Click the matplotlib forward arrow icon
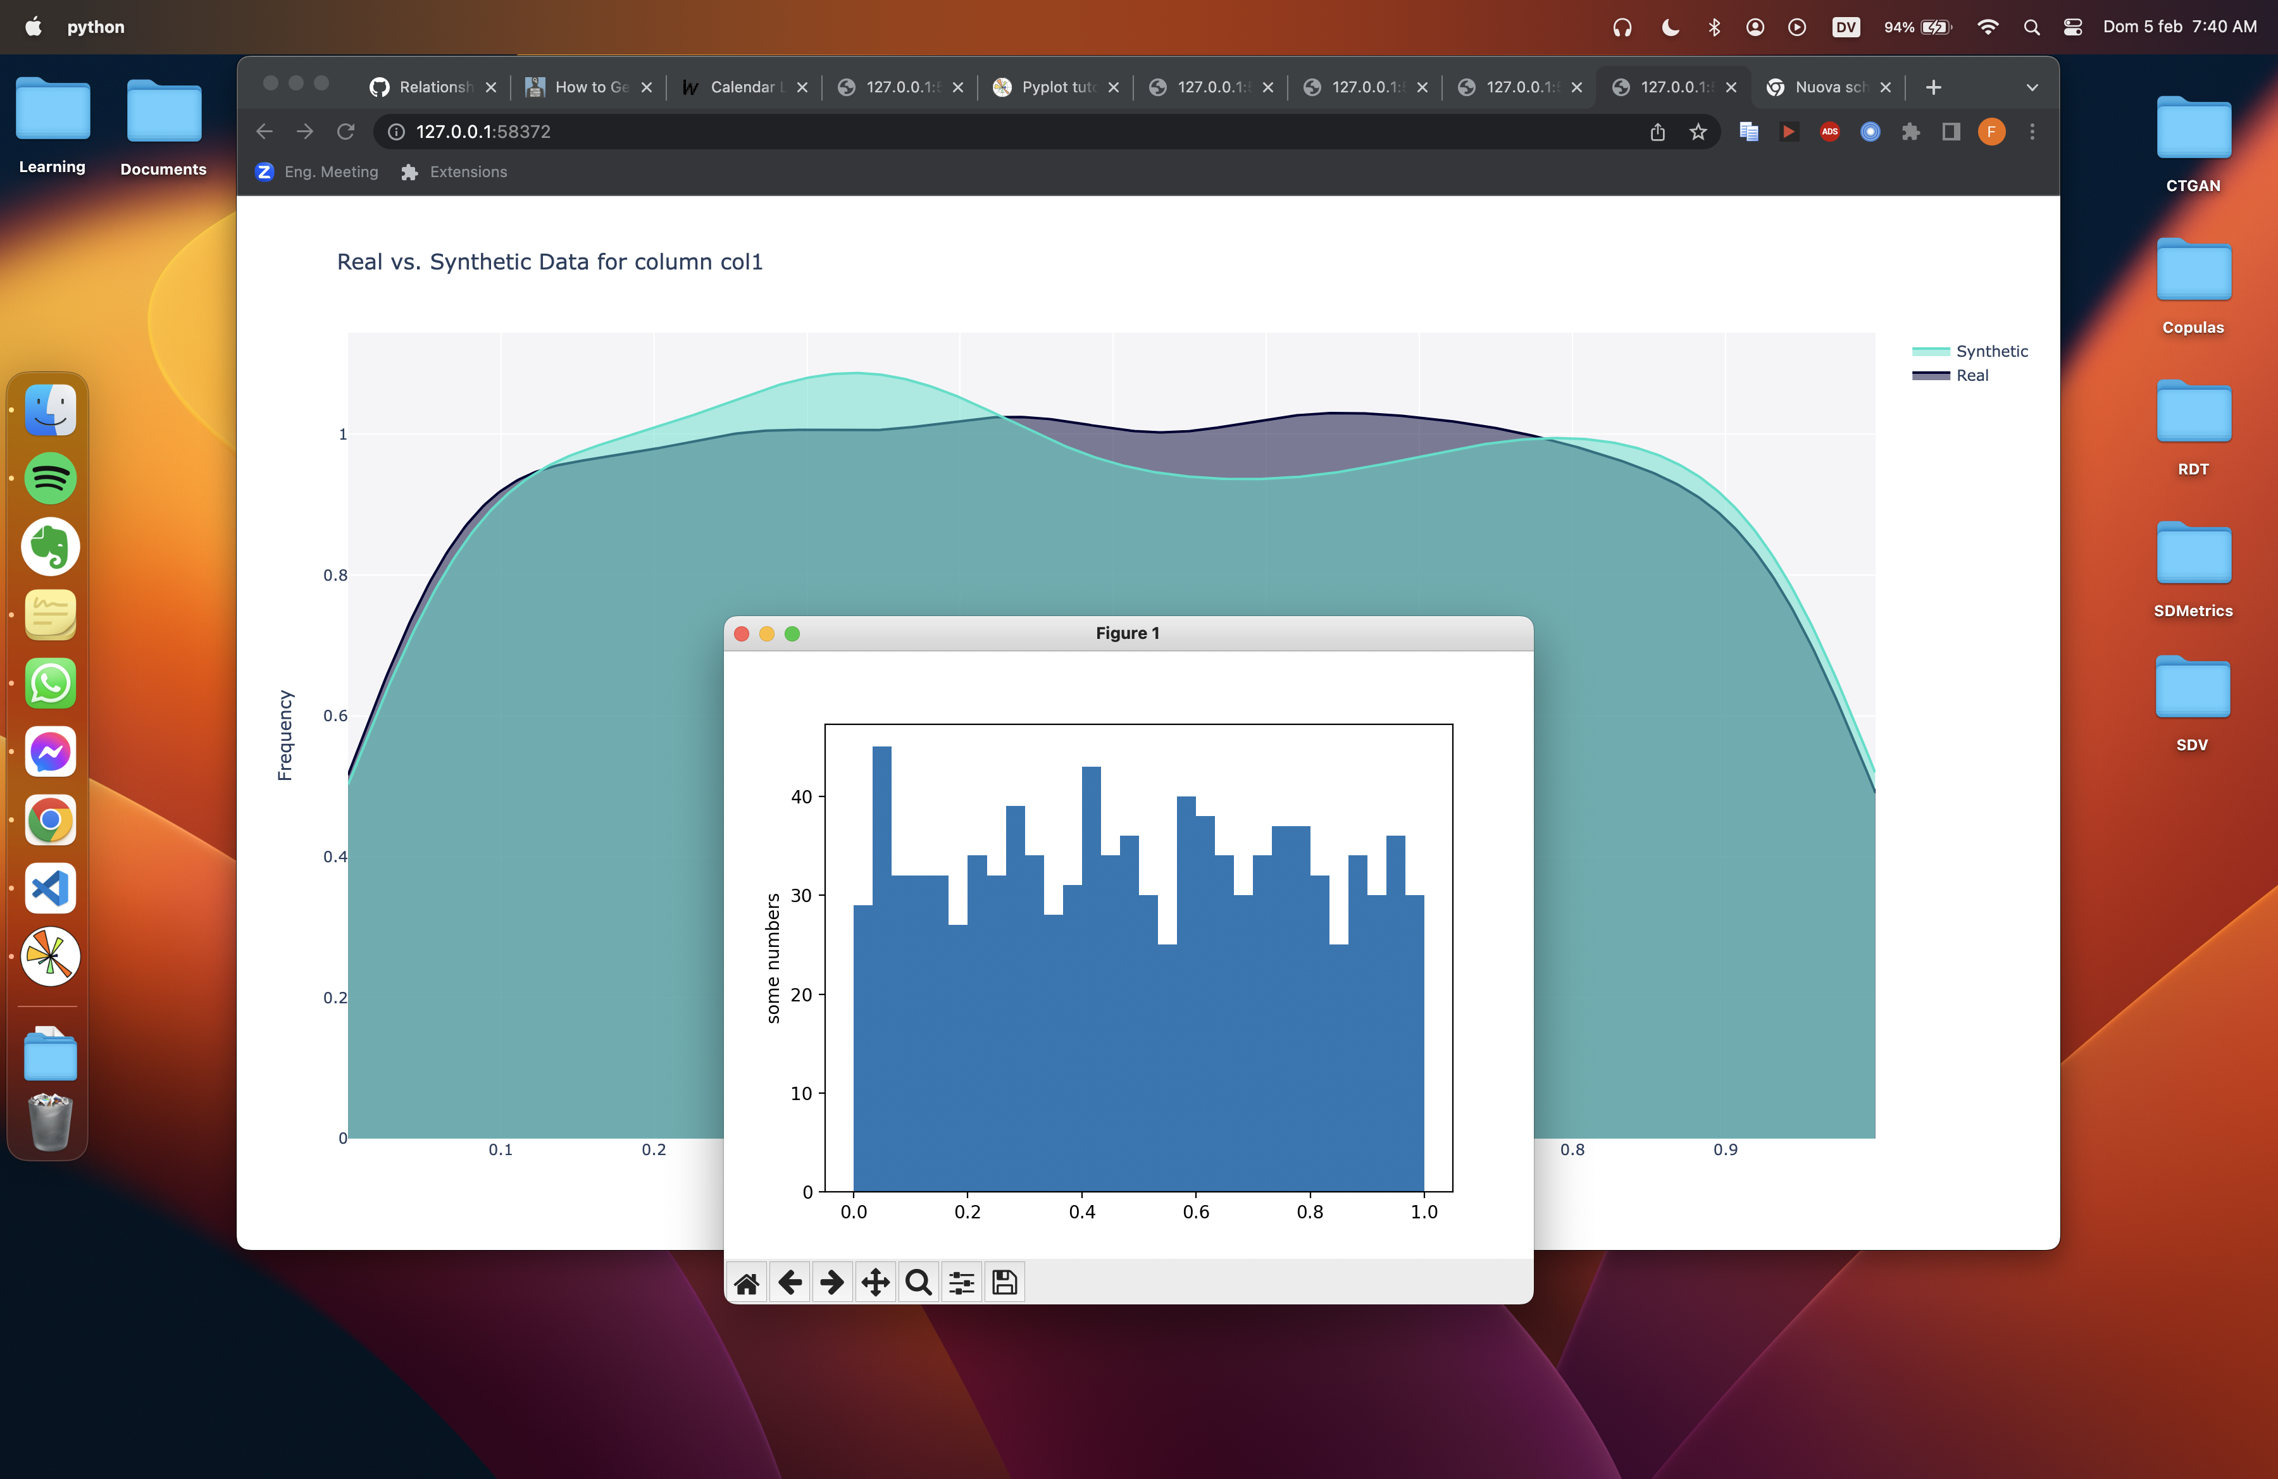This screenshot has width=2278, height=1479. pos(831,1282)
